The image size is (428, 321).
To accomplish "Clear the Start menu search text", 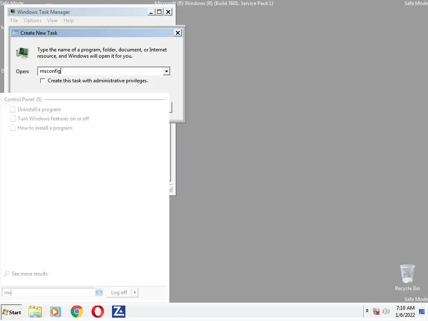I will [99, 293].
